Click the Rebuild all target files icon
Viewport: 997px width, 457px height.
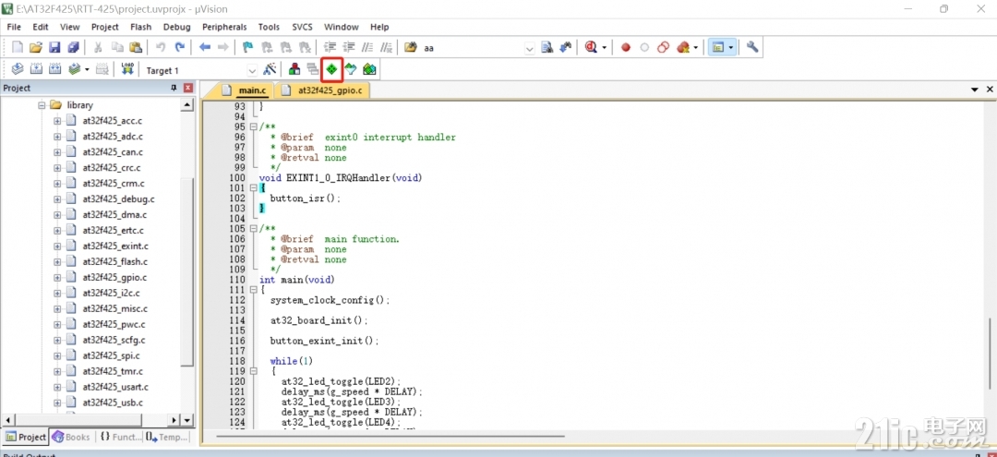55,69
